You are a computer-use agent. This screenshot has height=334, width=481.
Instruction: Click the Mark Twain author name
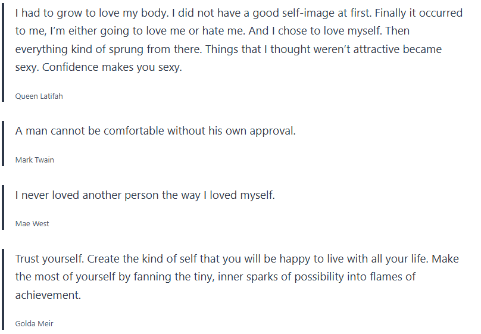[x=35, y=160]
